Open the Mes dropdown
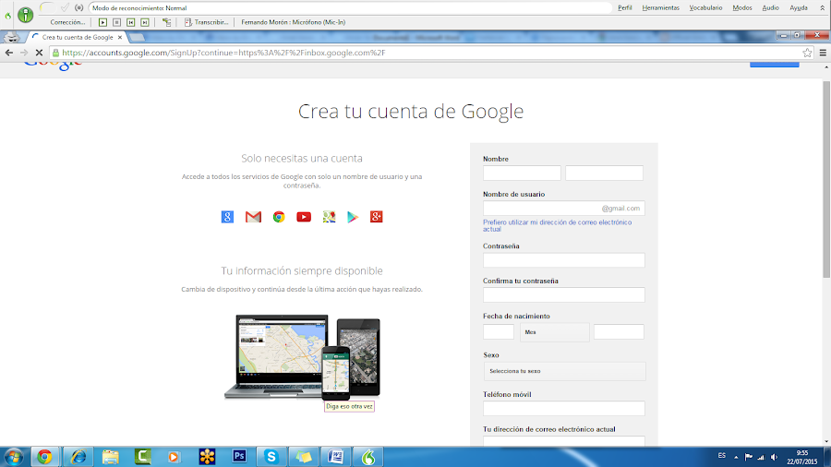The height and width of the screenshot is (467, 831). pos(554,332)
